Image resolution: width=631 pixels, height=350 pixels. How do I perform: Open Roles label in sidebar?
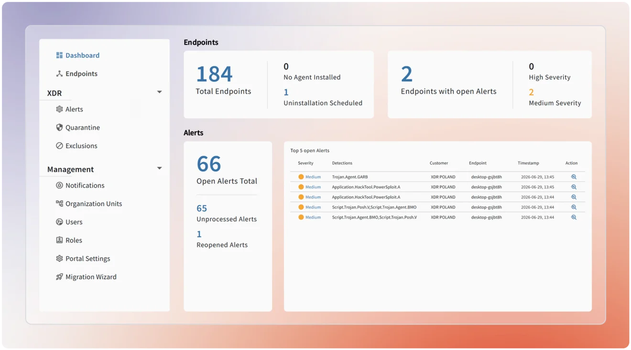74,240
